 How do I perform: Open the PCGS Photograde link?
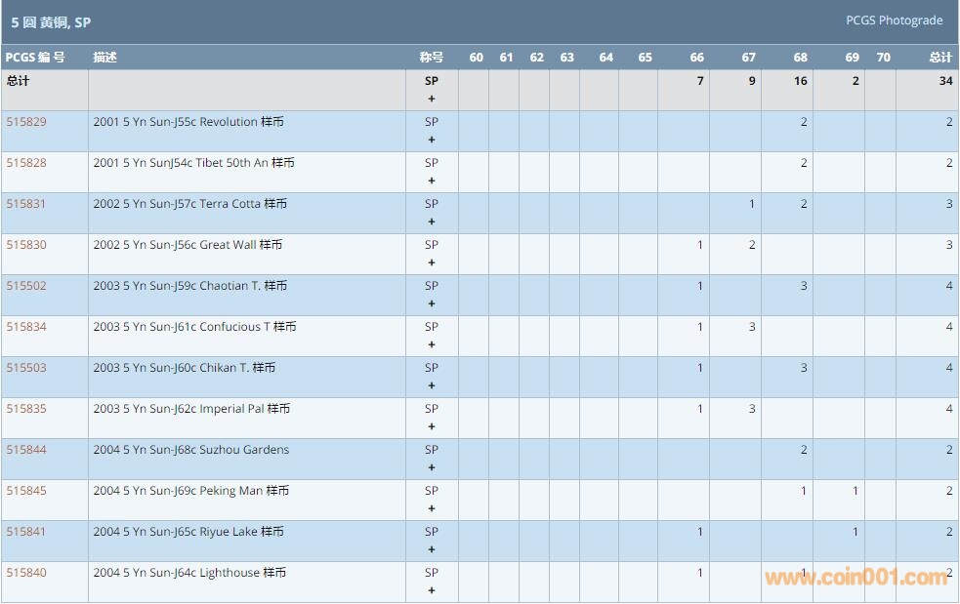tap(894, 20)
